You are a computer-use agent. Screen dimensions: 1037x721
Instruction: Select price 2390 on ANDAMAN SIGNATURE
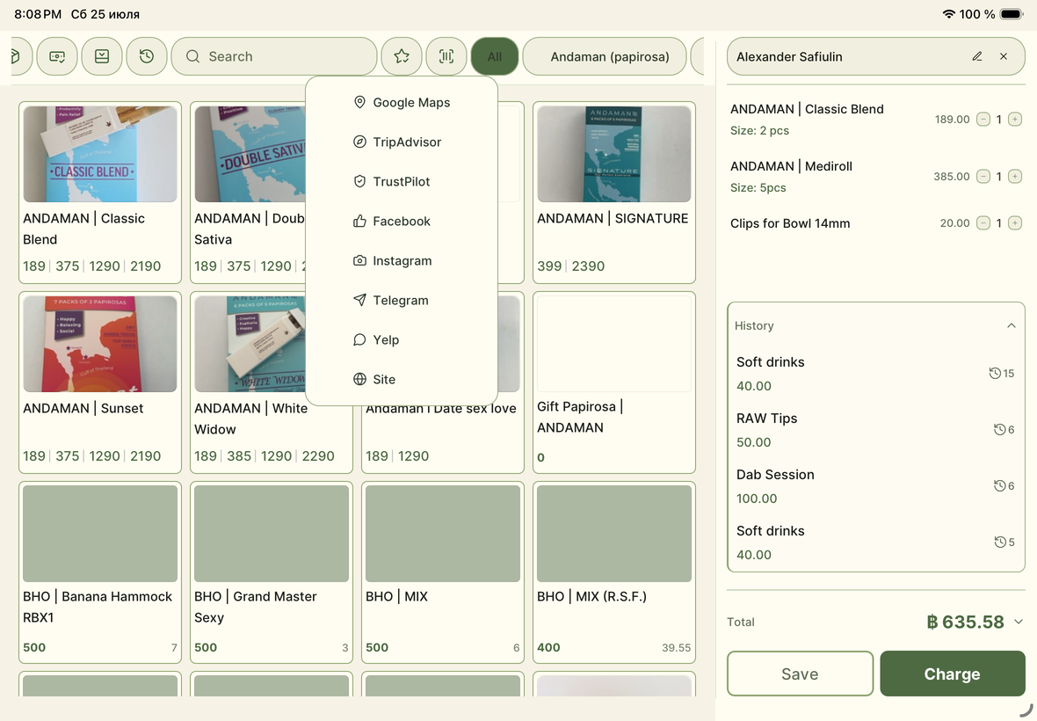(x=588, y=266)
